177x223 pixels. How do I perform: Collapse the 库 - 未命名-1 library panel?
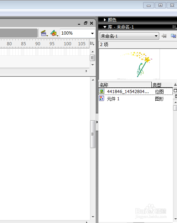(x=105, y=27)
